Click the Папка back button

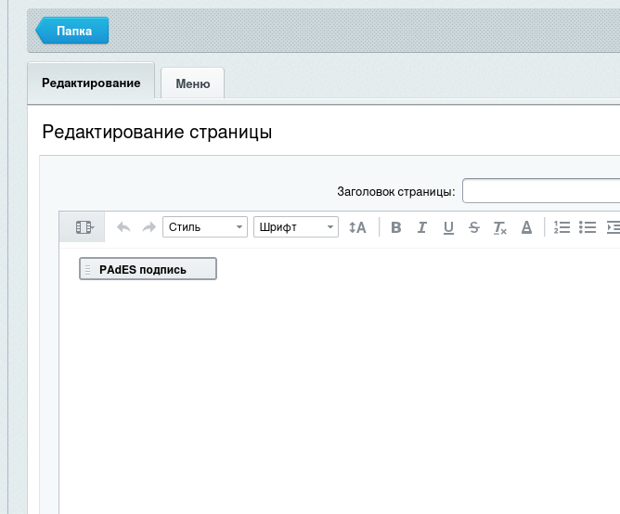click(74, 31)
